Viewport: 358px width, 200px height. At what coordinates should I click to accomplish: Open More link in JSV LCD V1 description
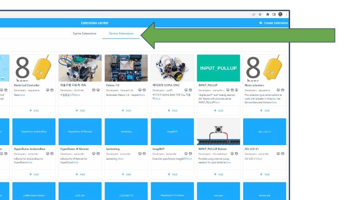259,159
